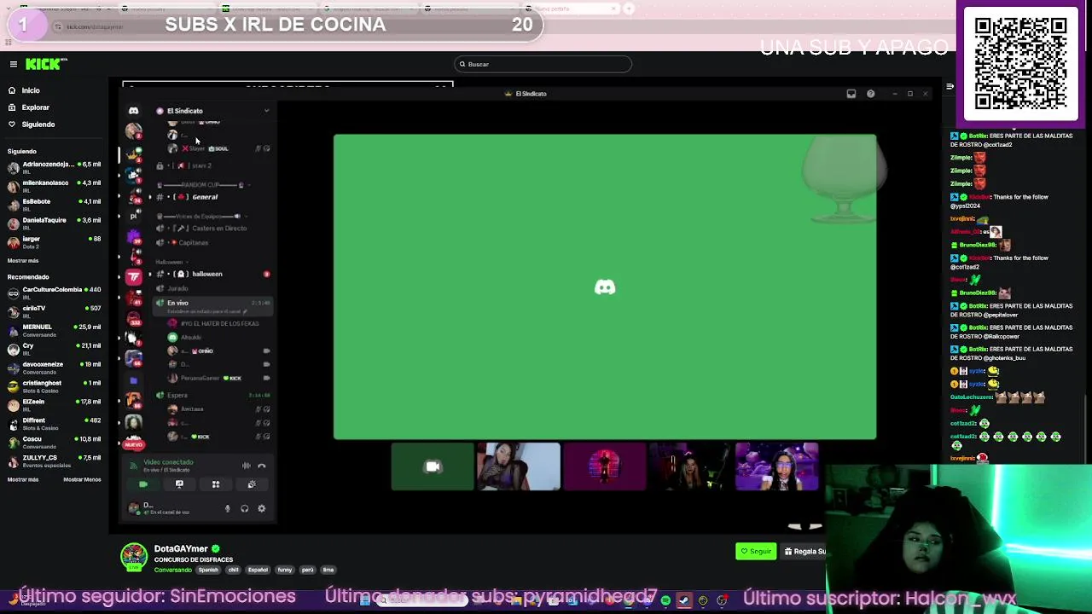The width and height of the screenshot is (1092, 614).
Task: Open the Kick hamburger menu
Action: (x=14, y=64)
